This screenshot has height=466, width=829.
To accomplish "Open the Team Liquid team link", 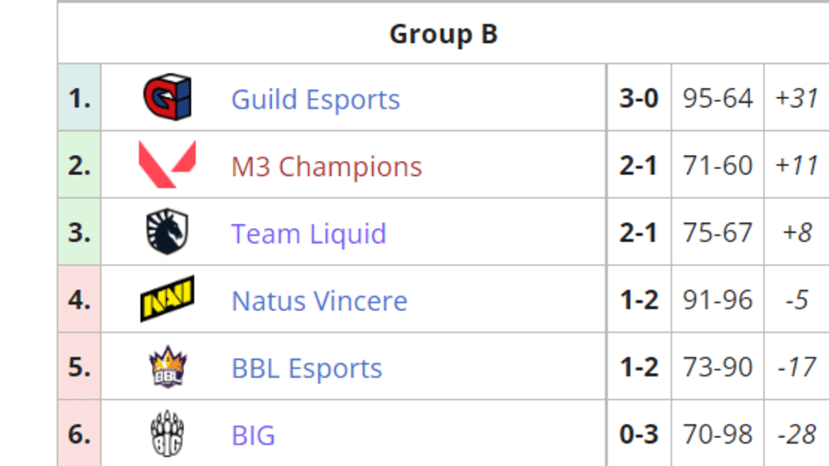I will 308,233.
